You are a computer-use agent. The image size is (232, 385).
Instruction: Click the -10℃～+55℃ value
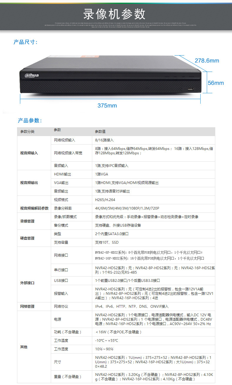[x=107, y=341]
